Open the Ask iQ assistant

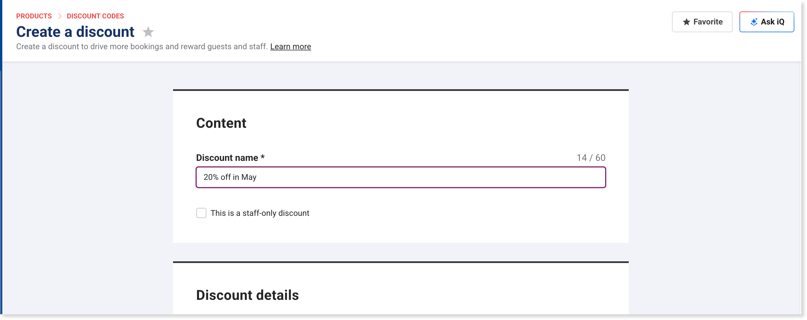coord(766,22)
